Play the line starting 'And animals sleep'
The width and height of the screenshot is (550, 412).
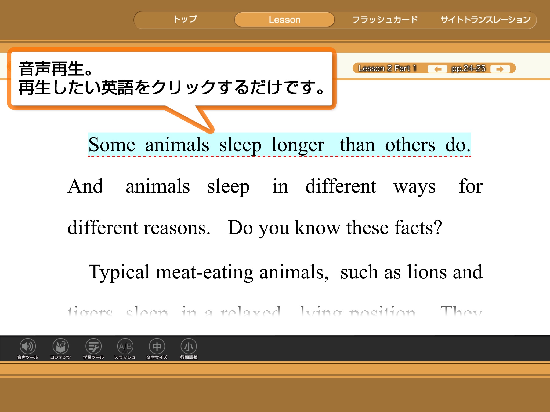(275, 186)
